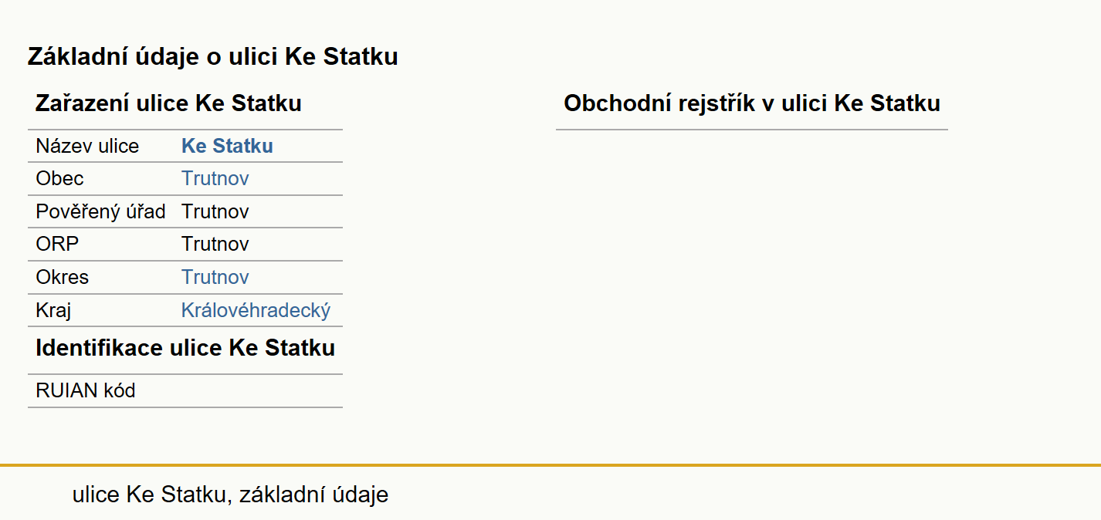Click the Zařazení ulice Ke Statku heading
Viewport: 1101px width, 520px height.
[x=168, y=103]
